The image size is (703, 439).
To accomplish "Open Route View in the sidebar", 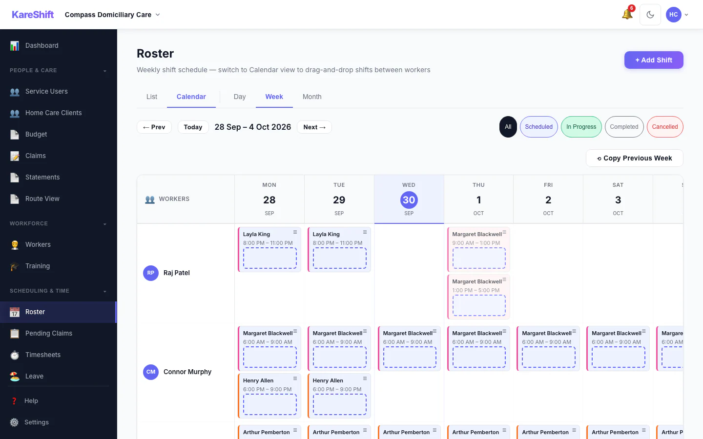I will click(59, 199).
